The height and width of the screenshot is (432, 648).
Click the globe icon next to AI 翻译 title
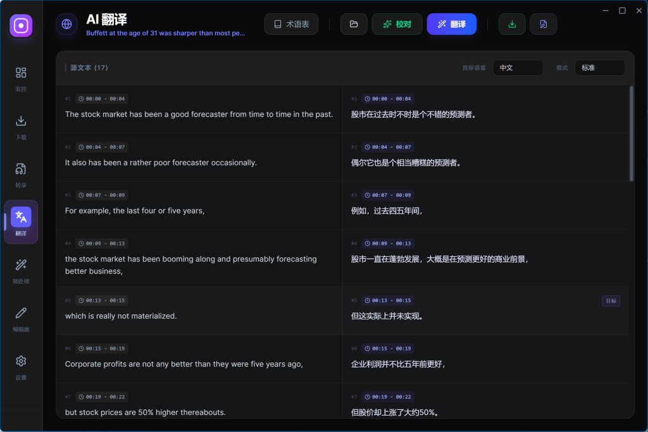tap(66, 24)
